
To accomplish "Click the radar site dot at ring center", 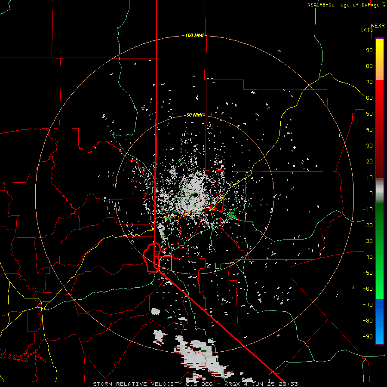I will [x=195, y=195].
